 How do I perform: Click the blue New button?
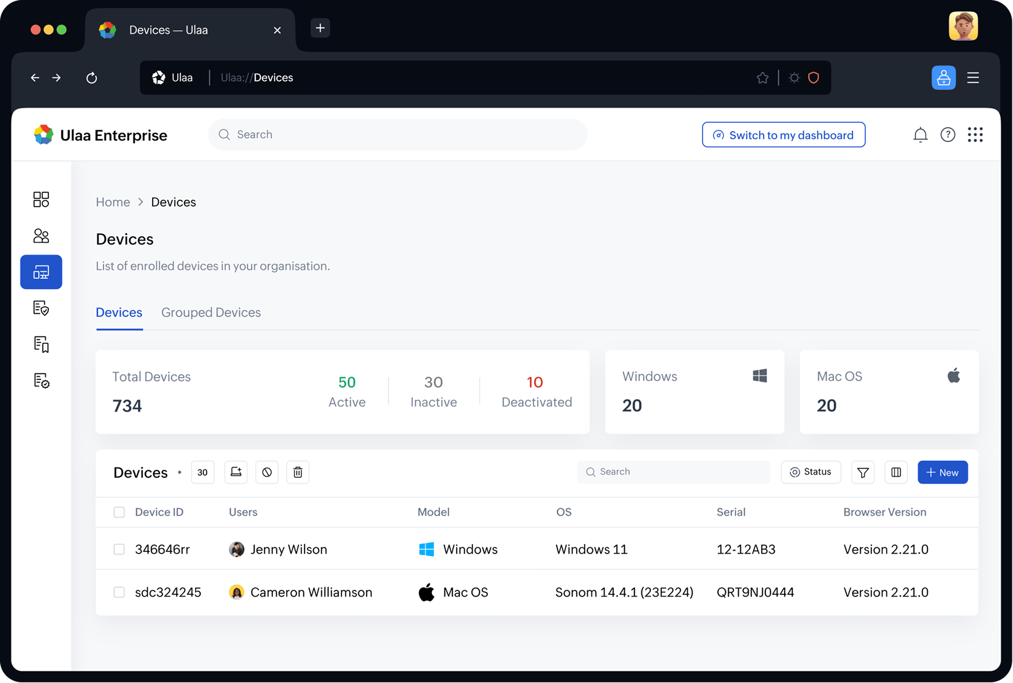click(942, 472)
